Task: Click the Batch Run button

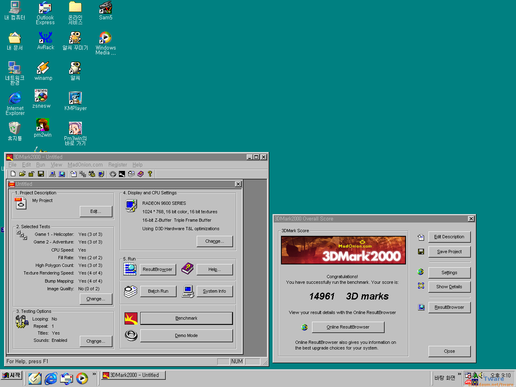Action: coord(158,291)
